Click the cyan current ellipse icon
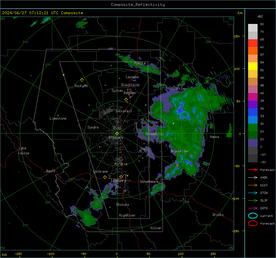 pyautogui.click(x=253, y=216)
